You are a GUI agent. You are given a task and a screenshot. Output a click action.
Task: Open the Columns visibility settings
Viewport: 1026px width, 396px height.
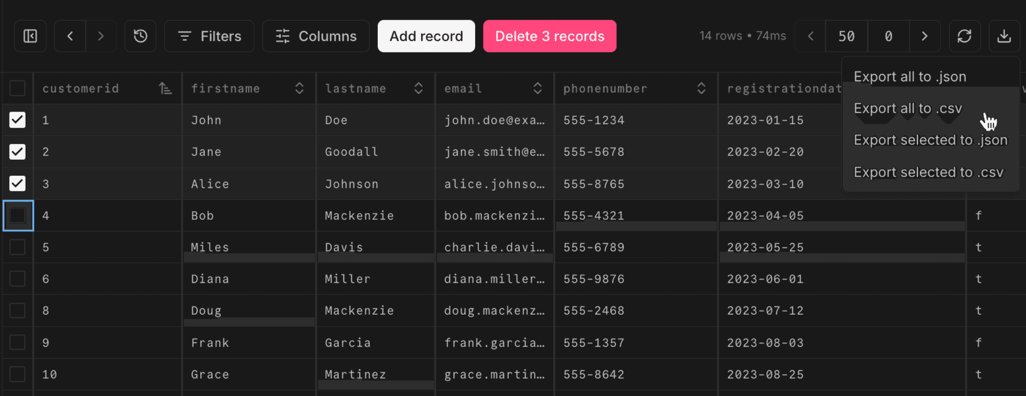(x=315, y=36)
